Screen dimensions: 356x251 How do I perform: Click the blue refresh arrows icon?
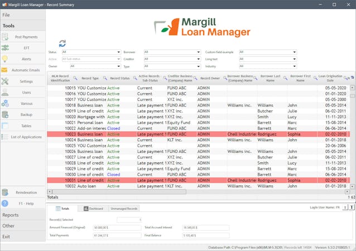point(62,44)
